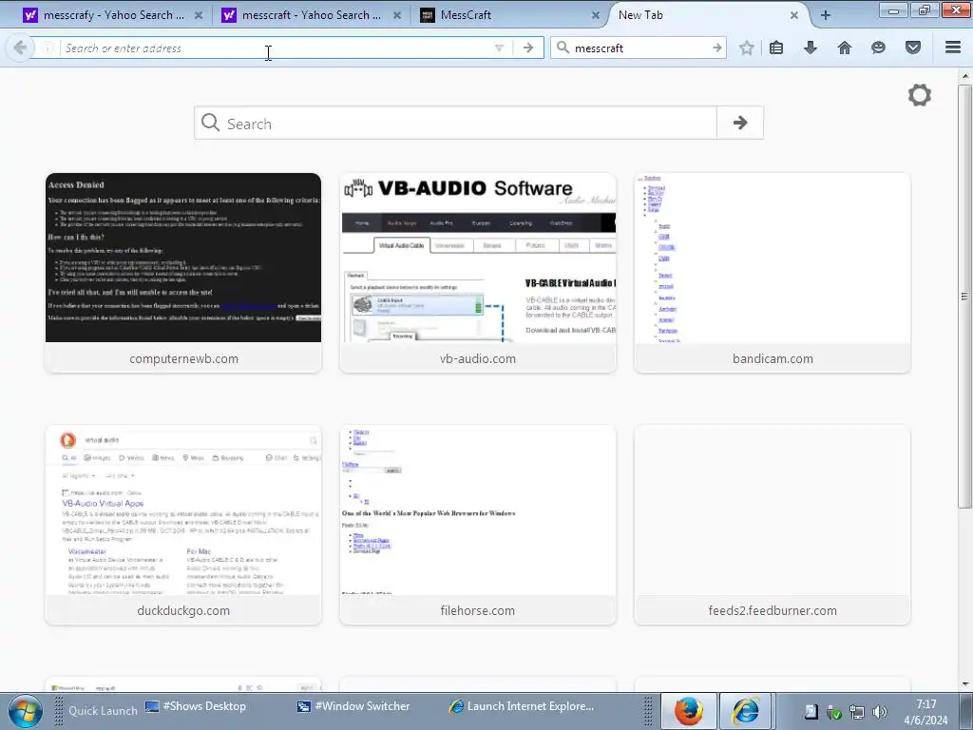Click the Quick Launch label

click(103, 711)
